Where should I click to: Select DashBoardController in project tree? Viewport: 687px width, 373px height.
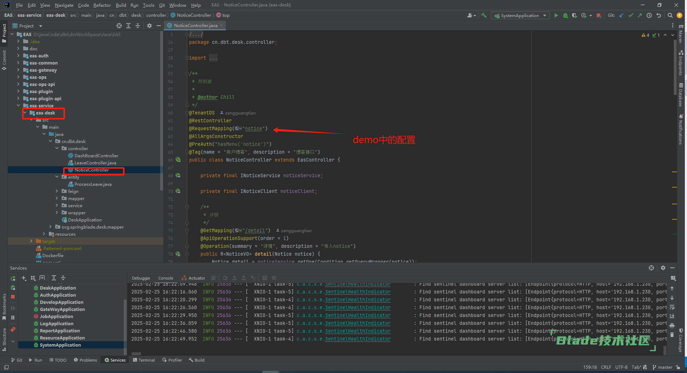point(96,155)
